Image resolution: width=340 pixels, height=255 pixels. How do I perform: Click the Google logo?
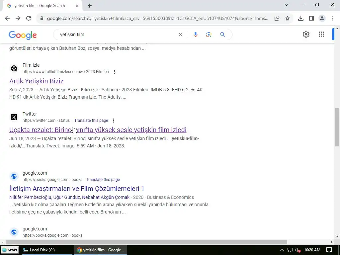(23, 35)
